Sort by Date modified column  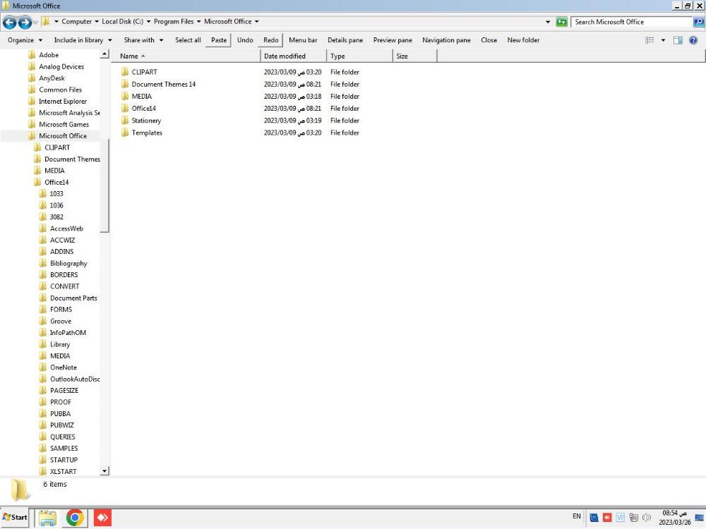(x=294, y=56)
